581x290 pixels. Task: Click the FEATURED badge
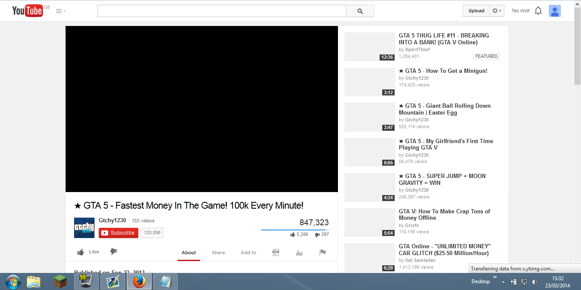click(x=486, y=56)
